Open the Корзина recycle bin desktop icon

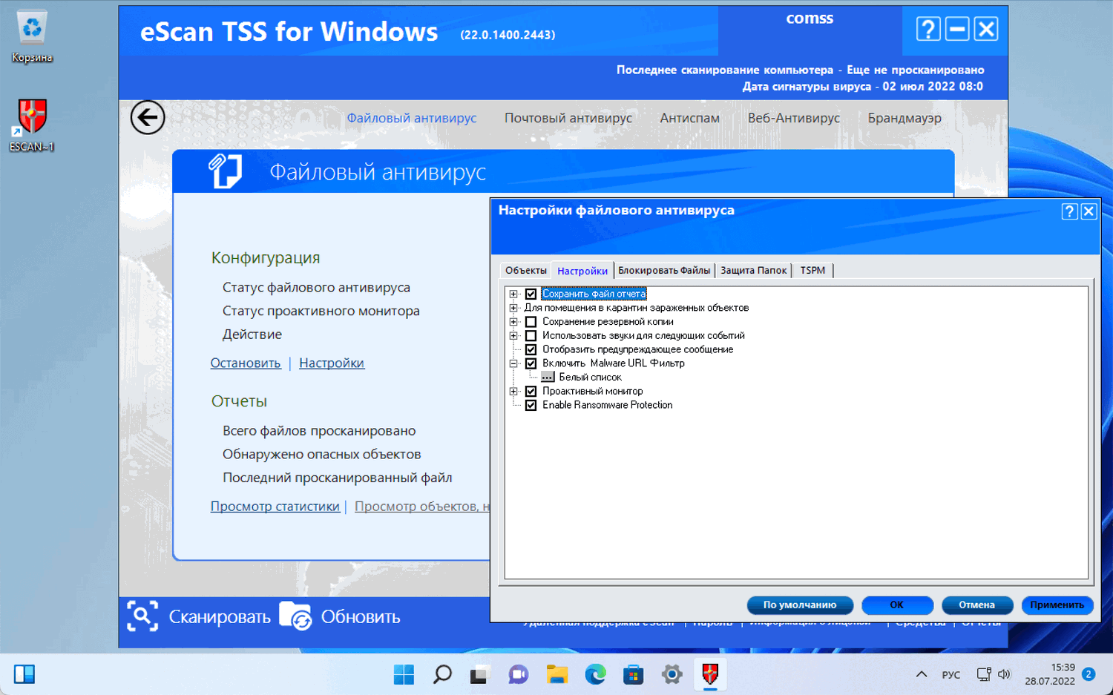point(32,36)
